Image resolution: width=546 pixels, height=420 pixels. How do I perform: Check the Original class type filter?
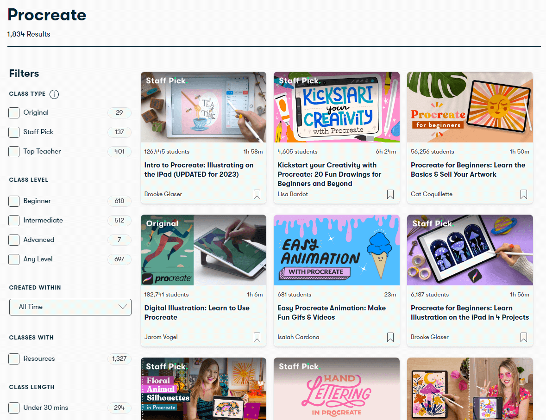(14, 113)
